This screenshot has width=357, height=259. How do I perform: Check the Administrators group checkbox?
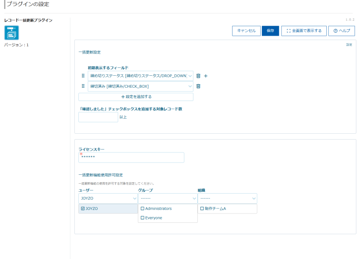pyautogui.click(x=143, y=209)
